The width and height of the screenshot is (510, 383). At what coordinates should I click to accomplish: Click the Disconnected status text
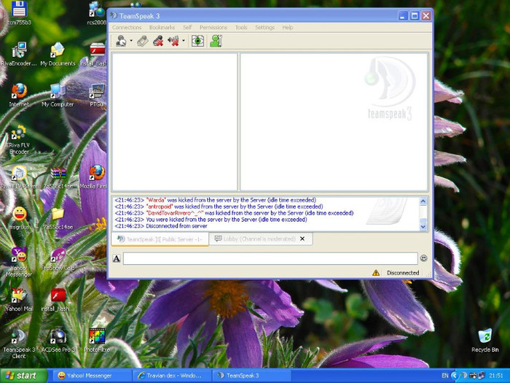click(x=403, y=273)
